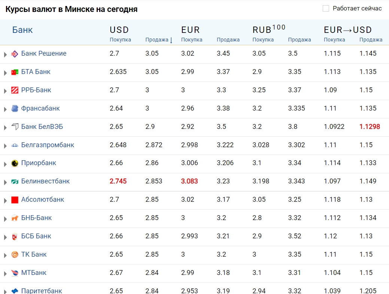Sort by EUR Покупка column
Screen dimensions: 389x294
click(192, 40)
